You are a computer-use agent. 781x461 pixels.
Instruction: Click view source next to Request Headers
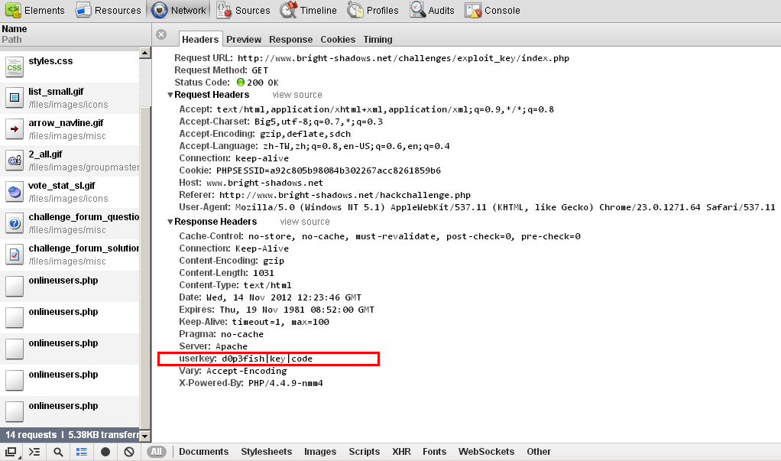[x=297, y=94]
